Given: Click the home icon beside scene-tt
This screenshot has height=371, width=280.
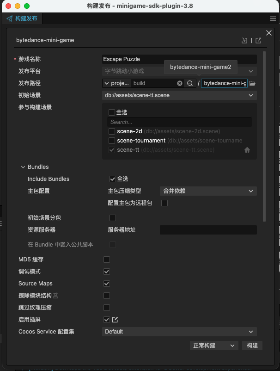Looking at the screenshot, I should [247, 150].
